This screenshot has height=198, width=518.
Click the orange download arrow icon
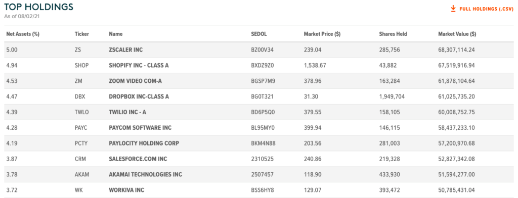453,9
